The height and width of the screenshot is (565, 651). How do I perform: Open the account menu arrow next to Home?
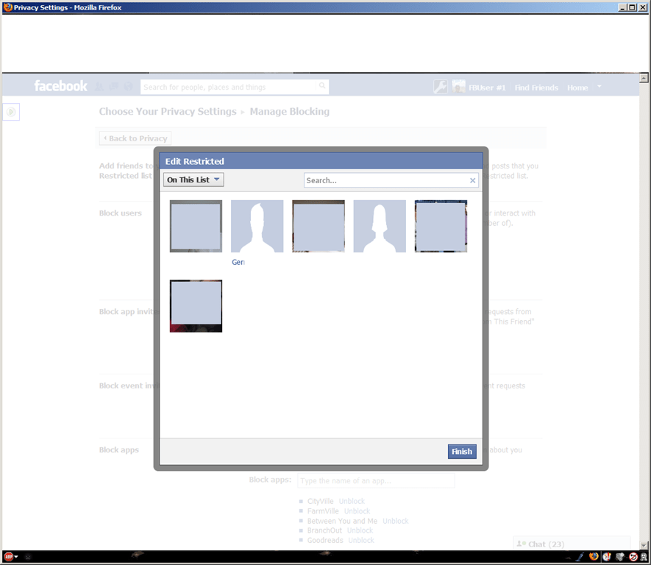(x=597, y=87)
